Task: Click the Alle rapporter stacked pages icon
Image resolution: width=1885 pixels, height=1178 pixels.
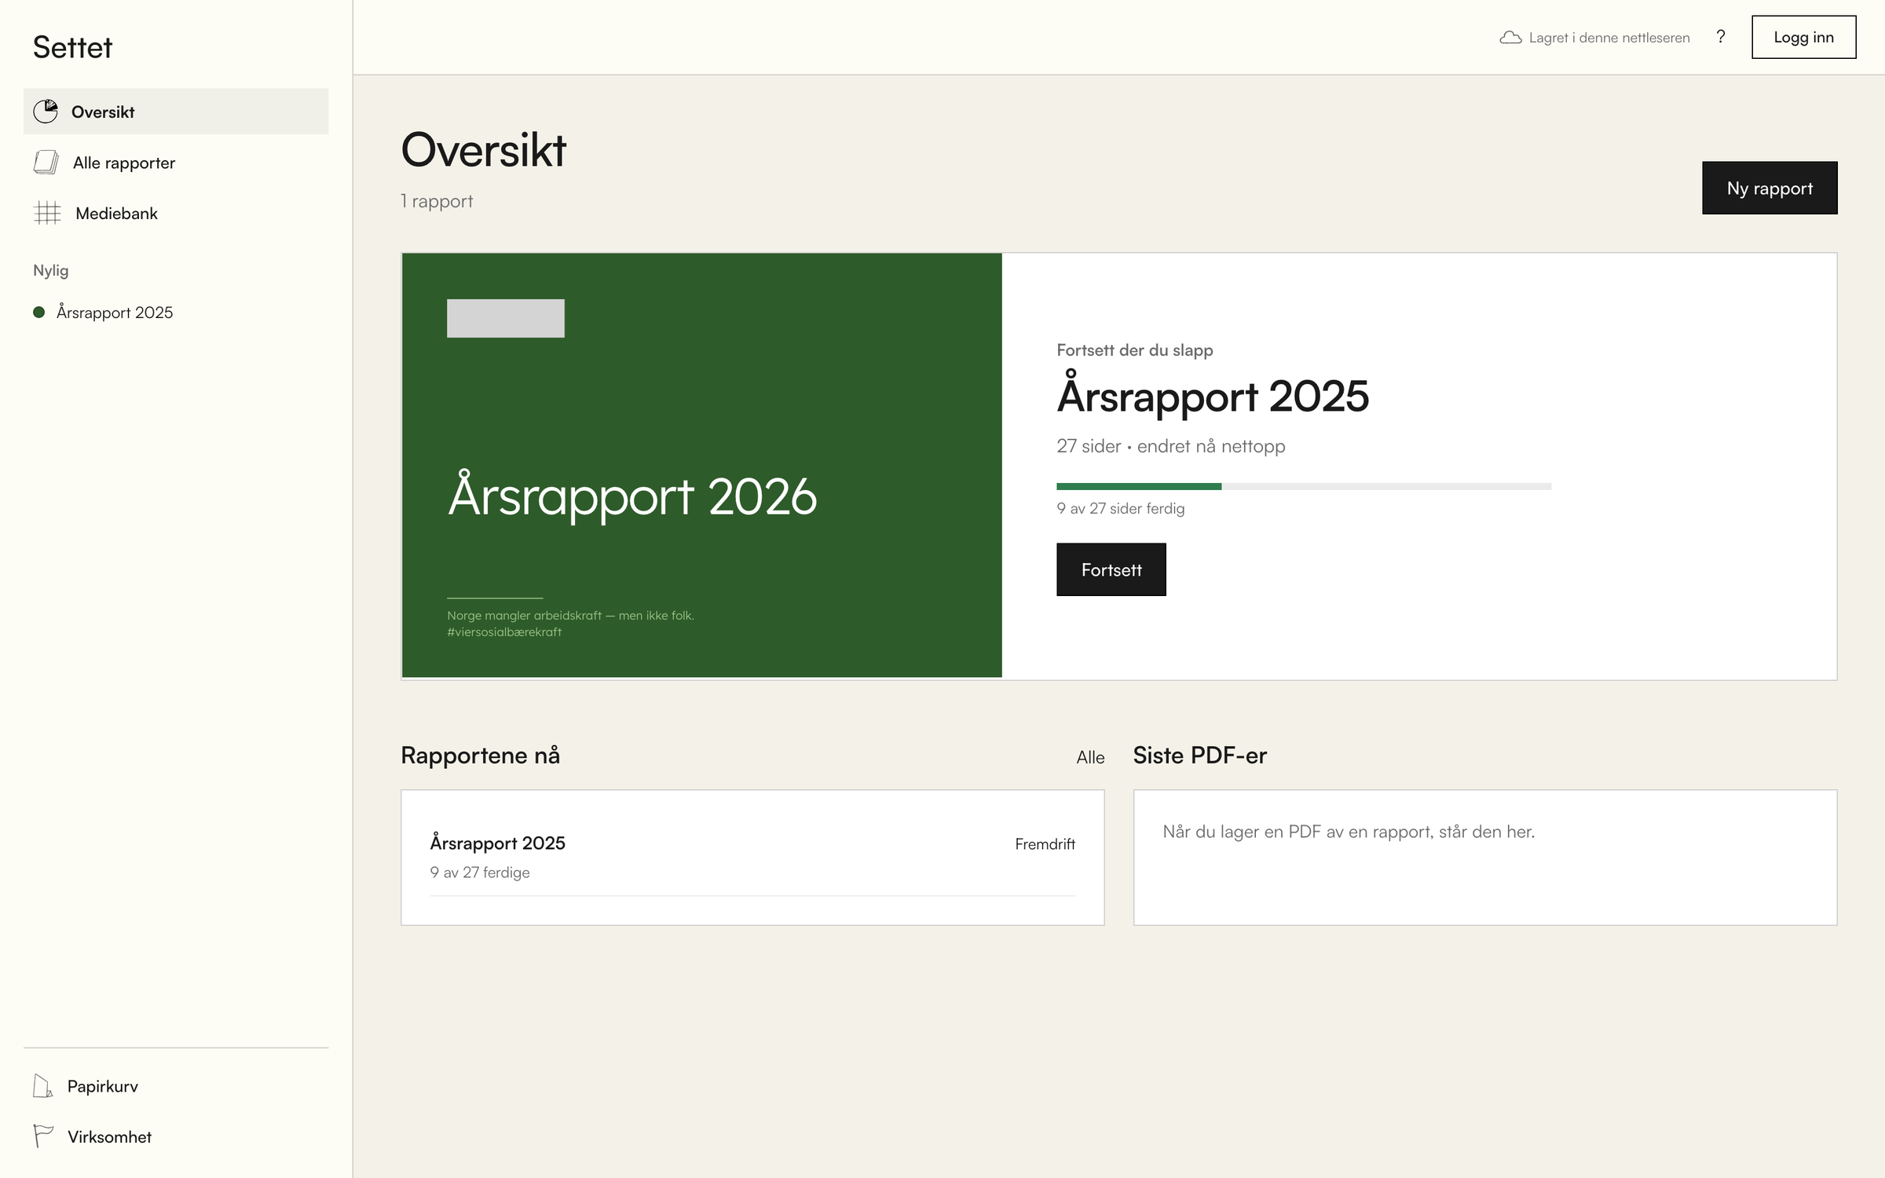Action: pos(46,163)
